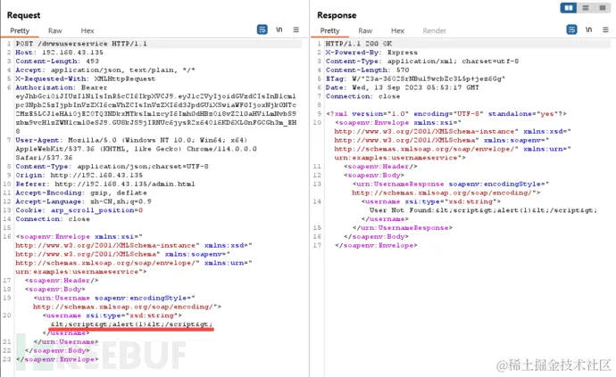
Task: Click Content-Length: 493 in request
Action: (57, 61)
